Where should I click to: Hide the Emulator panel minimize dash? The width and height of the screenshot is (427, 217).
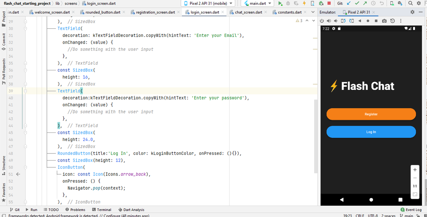420,12
